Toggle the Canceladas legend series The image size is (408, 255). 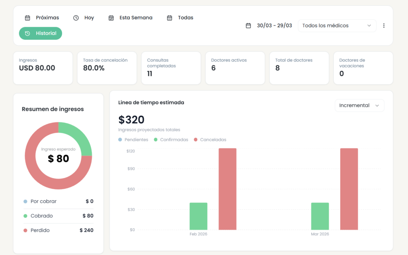(210, 140)
